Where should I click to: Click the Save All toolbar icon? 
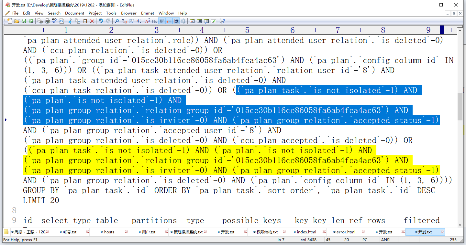point(31,21)
